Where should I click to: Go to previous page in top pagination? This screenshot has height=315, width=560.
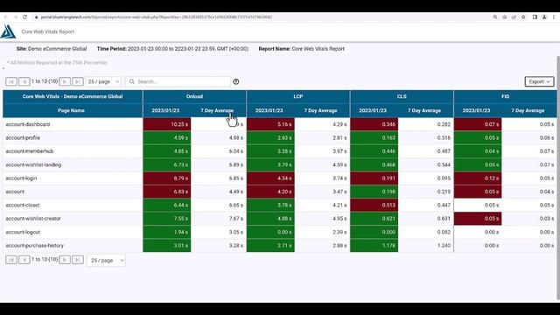click(x=24, y=81)
